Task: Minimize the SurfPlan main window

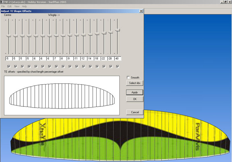Action: pyautogui.click(x=221, y=2)
